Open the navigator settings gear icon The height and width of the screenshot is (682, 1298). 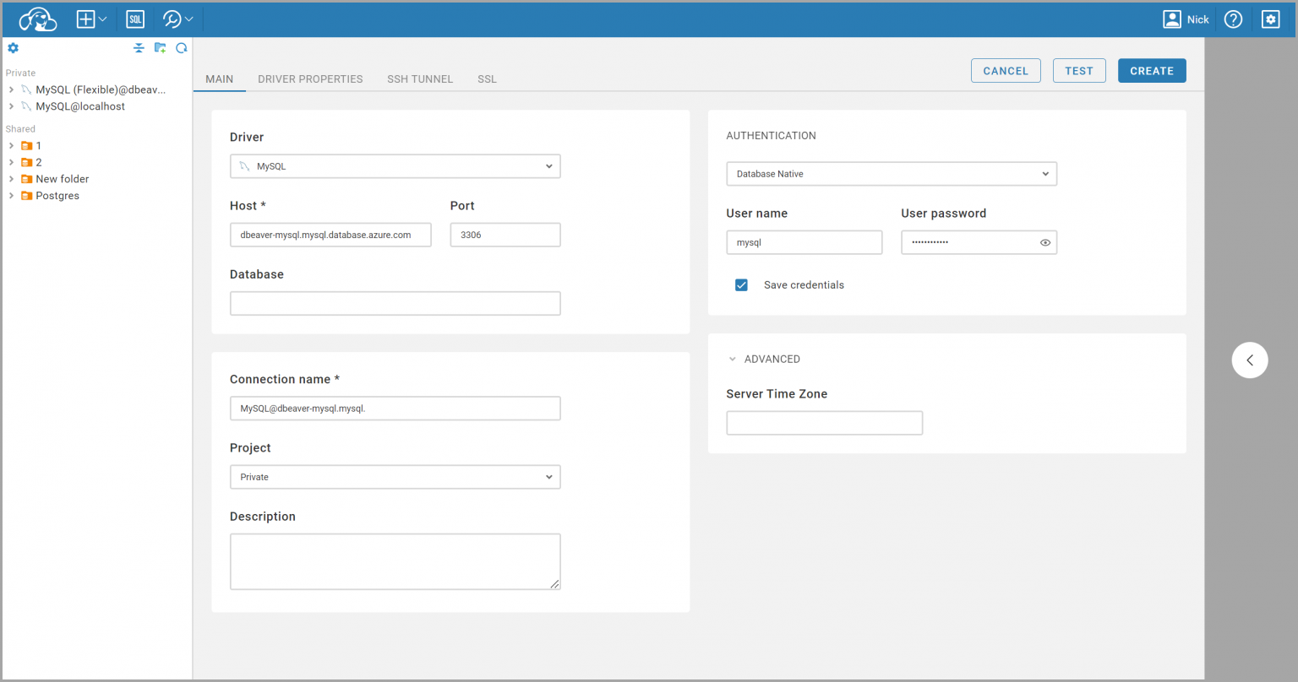13,48
